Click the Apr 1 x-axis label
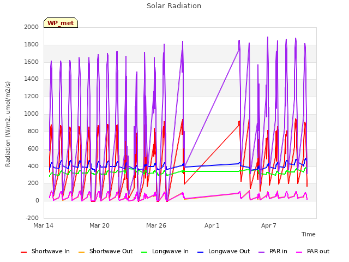Image resolution: width=349 pixels, height=262 pixels. click(212, 225)
